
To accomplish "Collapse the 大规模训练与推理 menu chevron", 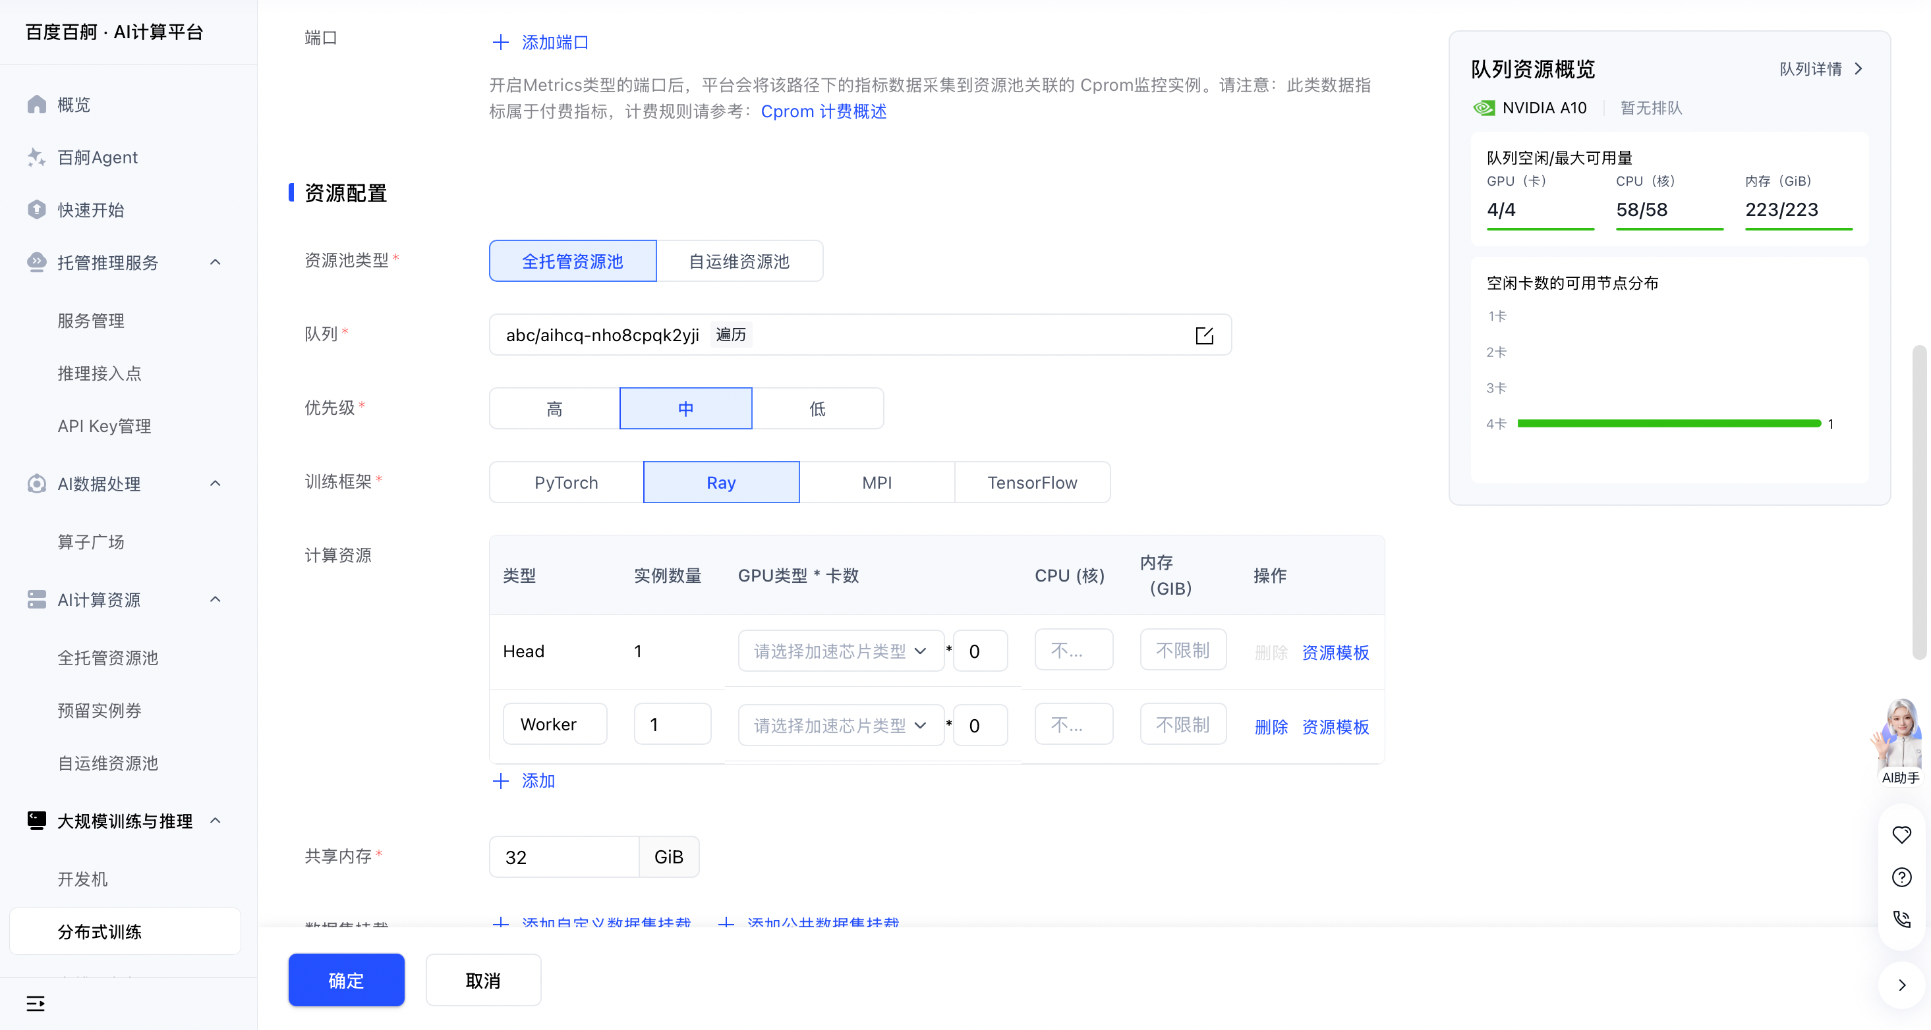I will point(215,821).
